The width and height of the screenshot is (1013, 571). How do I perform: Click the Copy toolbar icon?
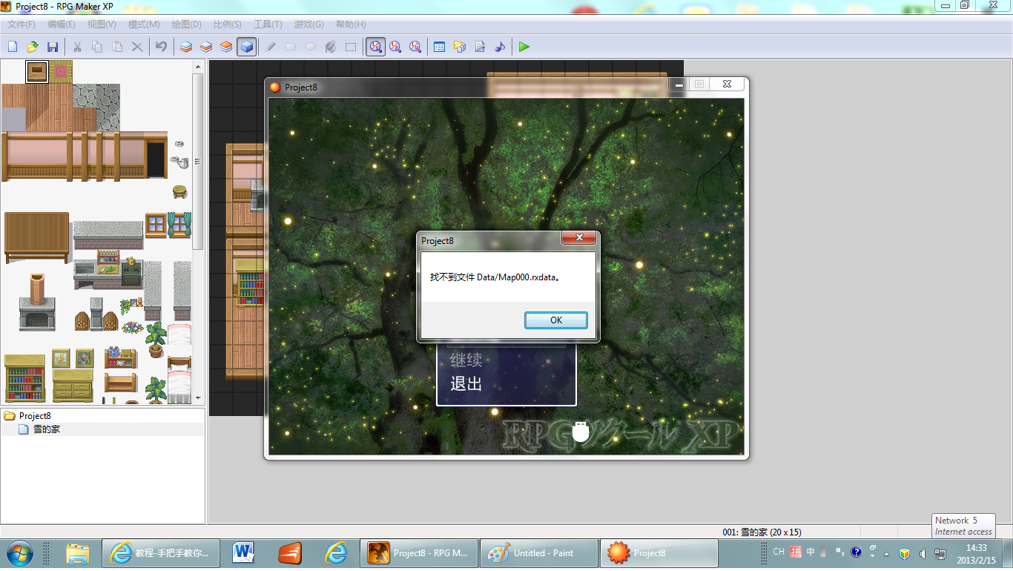click(97, 47)
